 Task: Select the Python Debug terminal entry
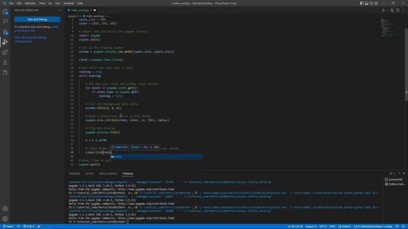click(395, 184)
